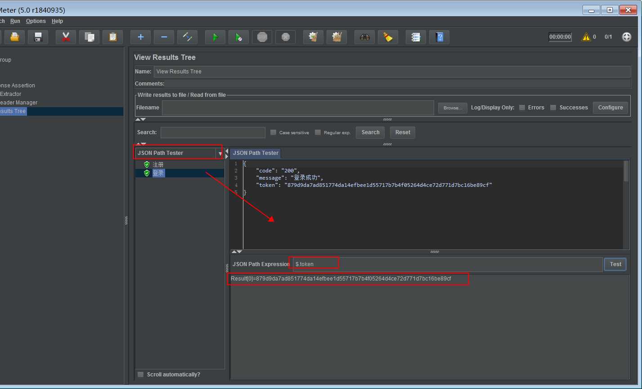Collapse panel using arrows above Search row
The width and height of the screenshot is (642, 389).
tap(140, 119)
